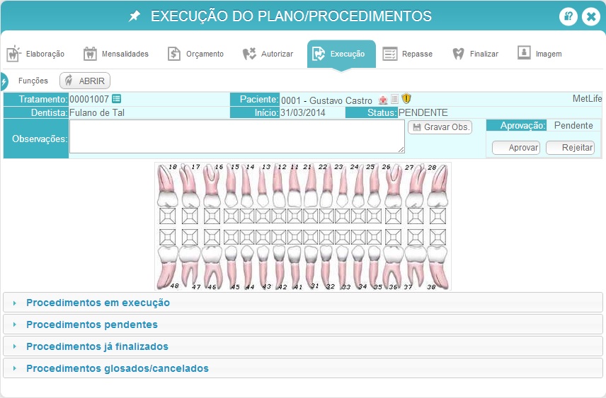Click the start date 31/03/2014
Viewport: 606px width, 398px height.
click(x=303, y=112)
